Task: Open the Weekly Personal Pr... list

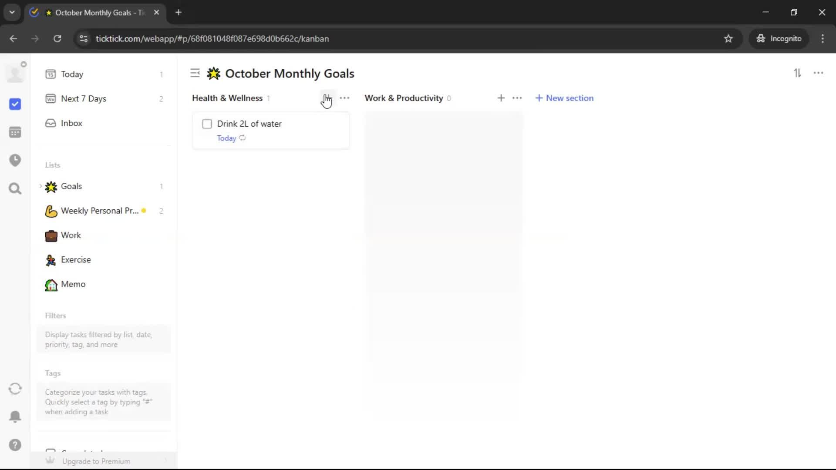Action: (x=99, y=211)
